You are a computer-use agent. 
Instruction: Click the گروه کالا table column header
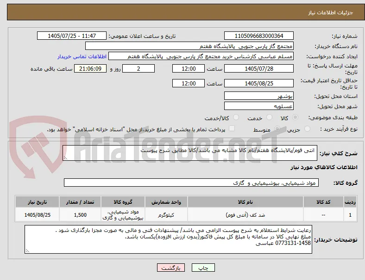click(x=123, y=202)
